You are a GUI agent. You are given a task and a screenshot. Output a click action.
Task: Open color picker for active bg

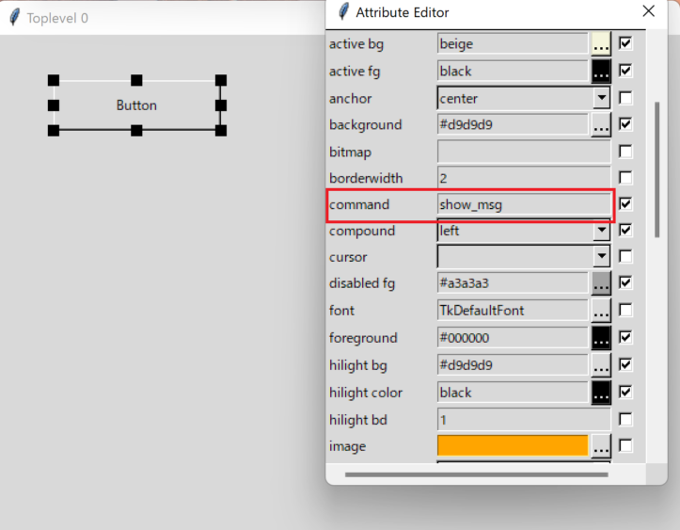point(601,44)
